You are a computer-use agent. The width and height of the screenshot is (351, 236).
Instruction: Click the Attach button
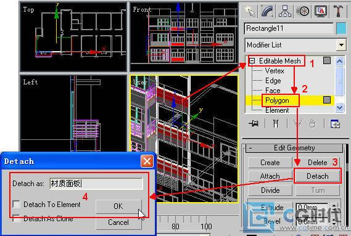click(270, 176)
